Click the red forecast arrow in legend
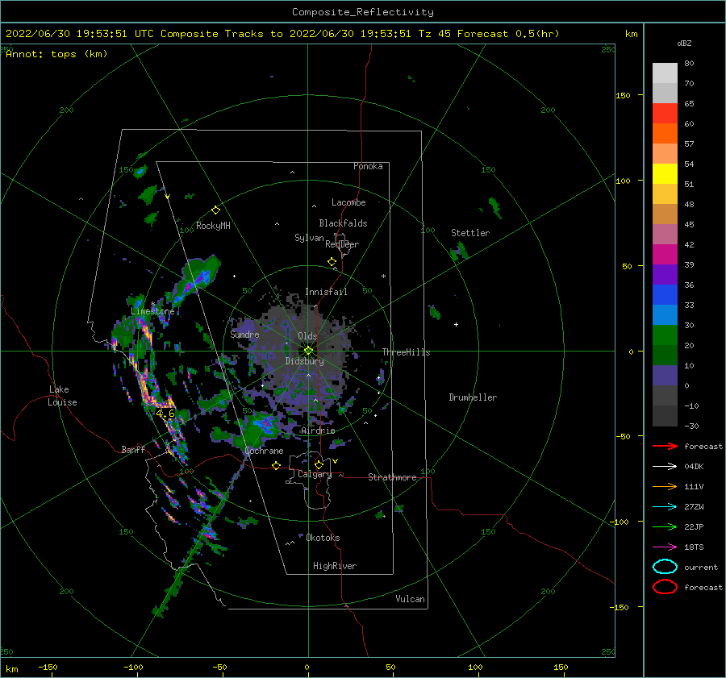This screenshot has width=726, height=678. point(665,446)
